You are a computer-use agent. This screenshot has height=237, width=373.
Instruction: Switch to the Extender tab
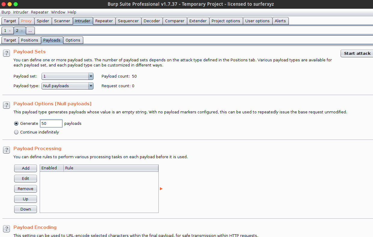(198, 21)
